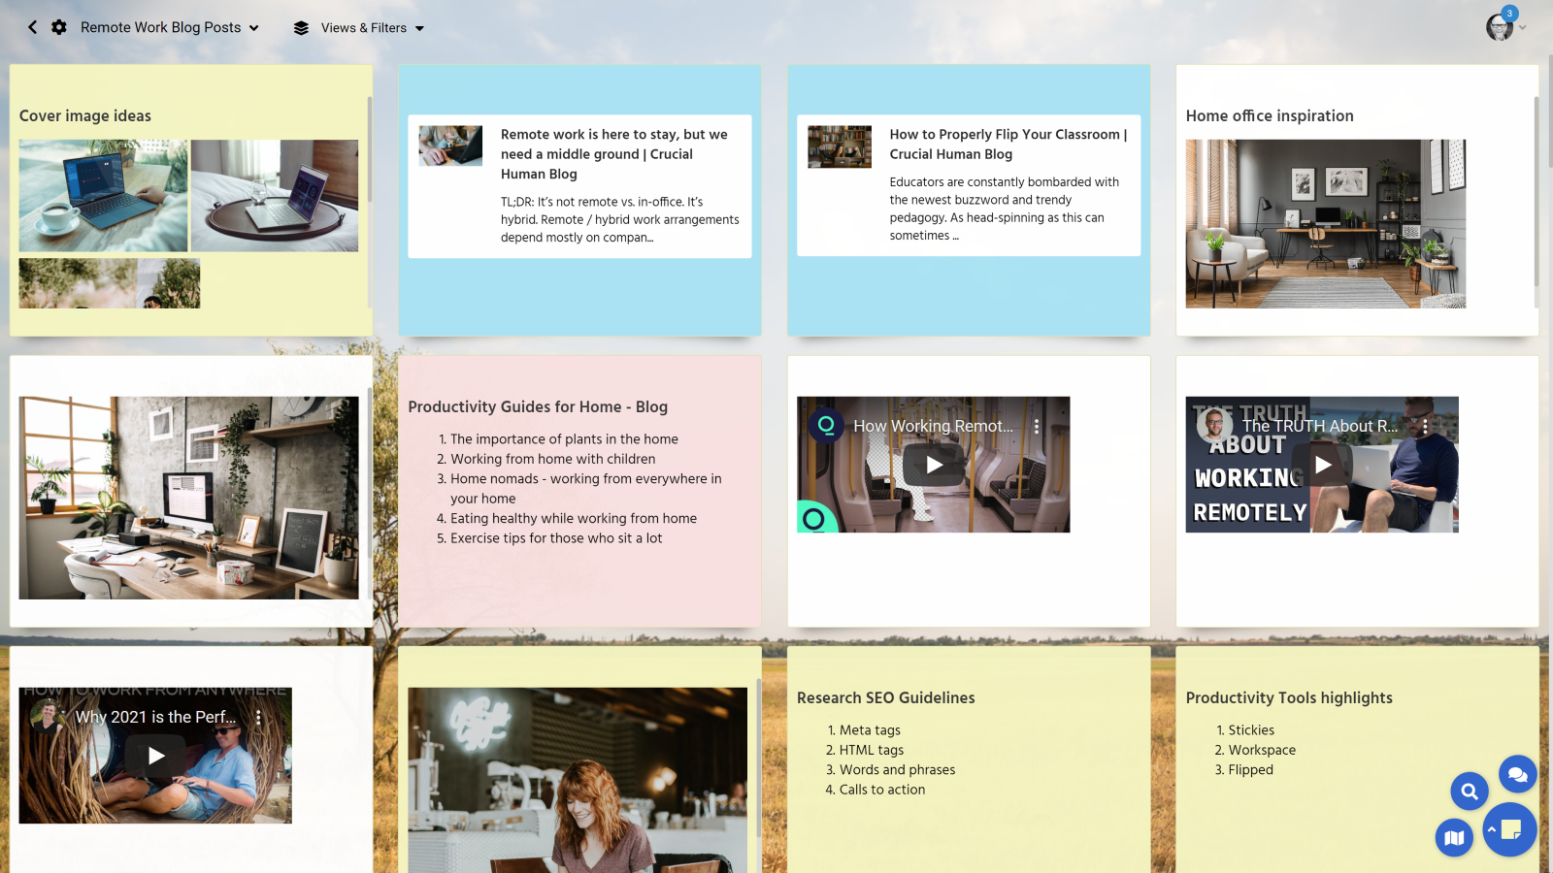The image size is (1553, 873).
Task: Open the map overview button
Action: tap(1454, 837)
